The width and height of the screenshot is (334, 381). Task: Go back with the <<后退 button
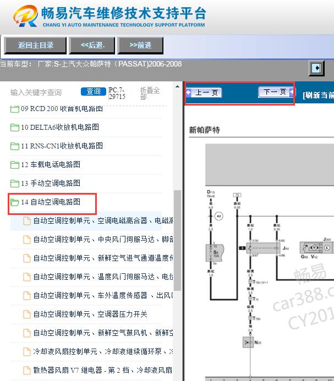(x=92, y=46)
